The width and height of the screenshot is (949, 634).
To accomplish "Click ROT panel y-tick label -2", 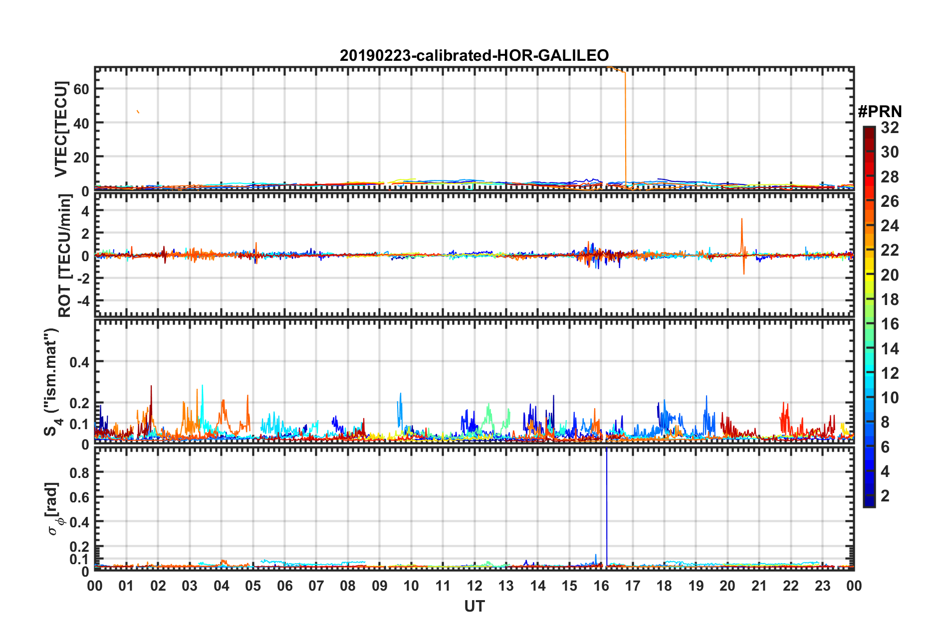I will 83,279.
